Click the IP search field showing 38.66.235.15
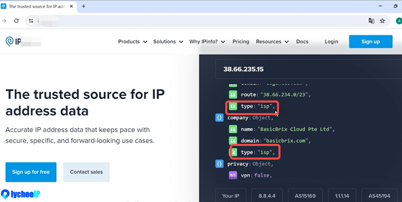Image resolution: width=402 pixels, height=202 pixels. point(304,69)
